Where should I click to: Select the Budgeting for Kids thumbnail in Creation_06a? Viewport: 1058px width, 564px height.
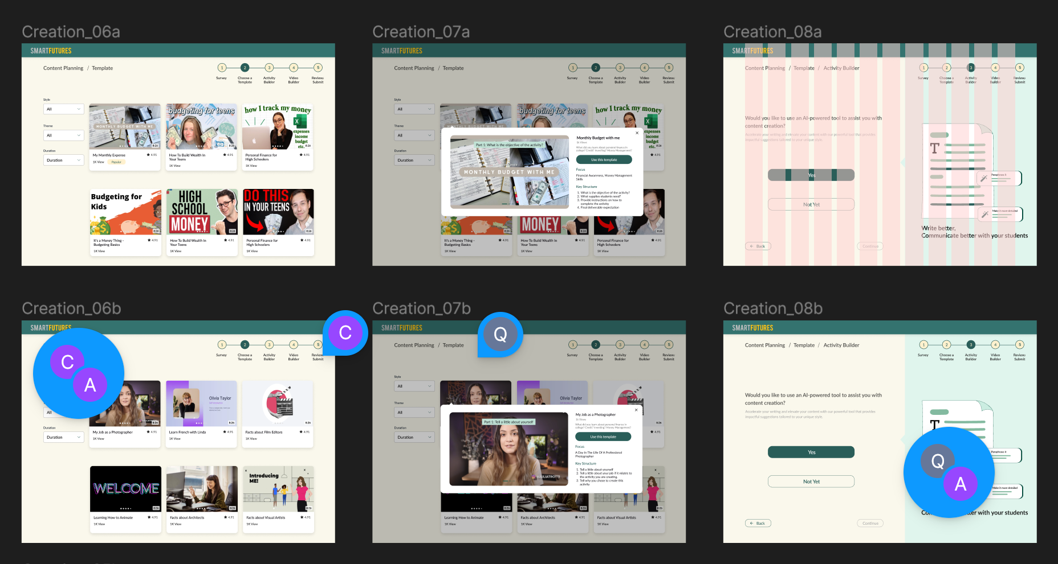125,212
